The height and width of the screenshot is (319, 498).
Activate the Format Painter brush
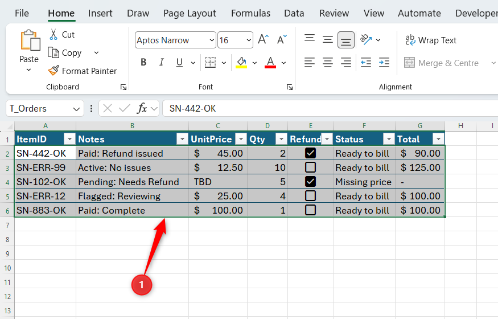53,71
